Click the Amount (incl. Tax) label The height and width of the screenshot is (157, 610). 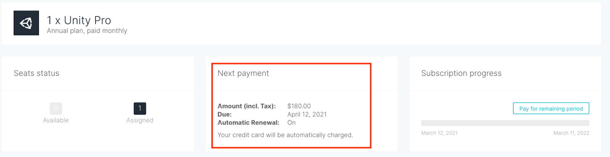coord(247,106)
